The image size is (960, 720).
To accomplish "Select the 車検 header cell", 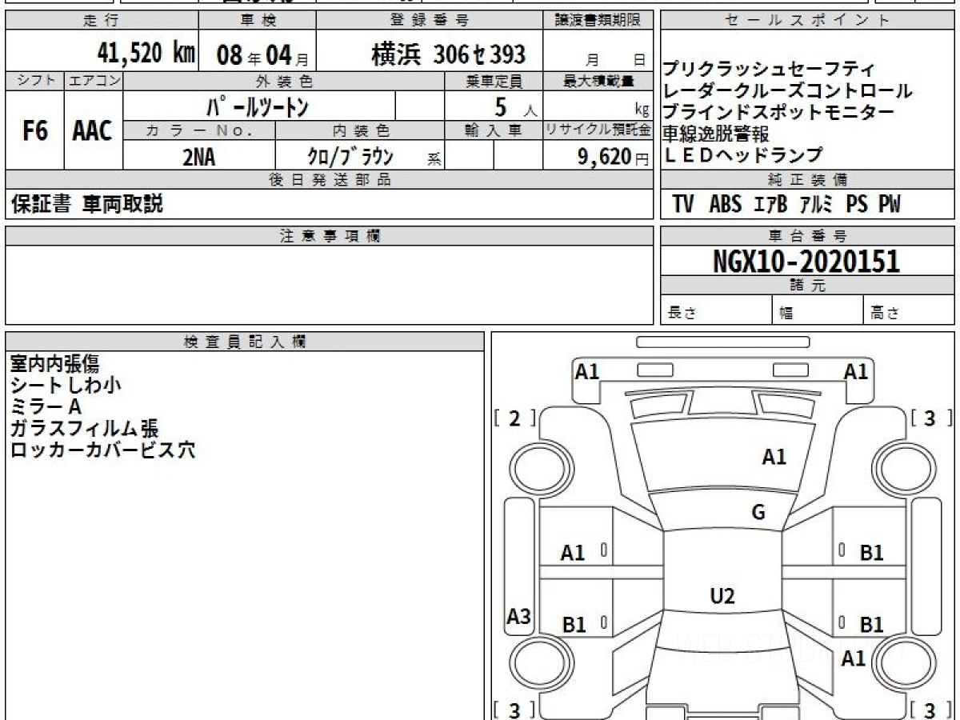I will coord(257,21).
